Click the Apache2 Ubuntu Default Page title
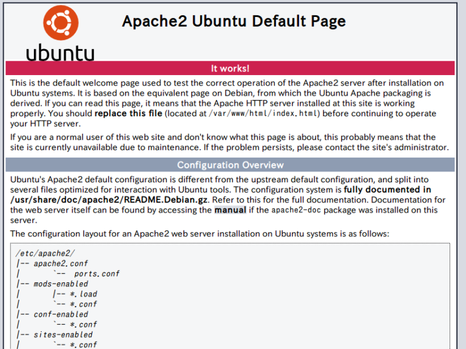Image resolution: width=466 pixels, height=349 pixels. click(x=234, y=21)
